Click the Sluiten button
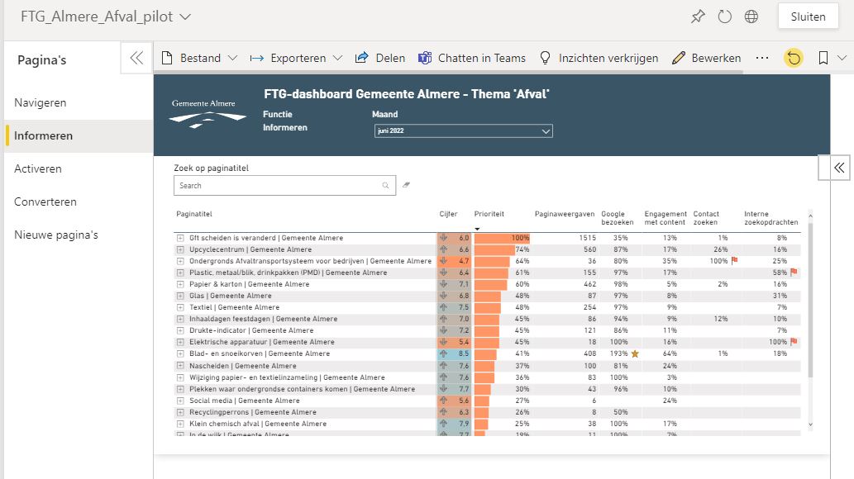 [x=809, y=17]
